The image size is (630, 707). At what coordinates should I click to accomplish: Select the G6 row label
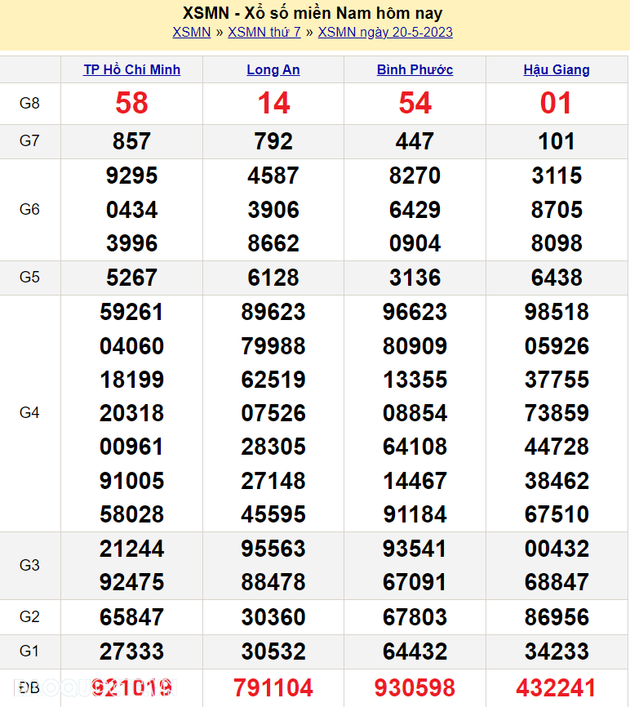click(x=29, y=210)
